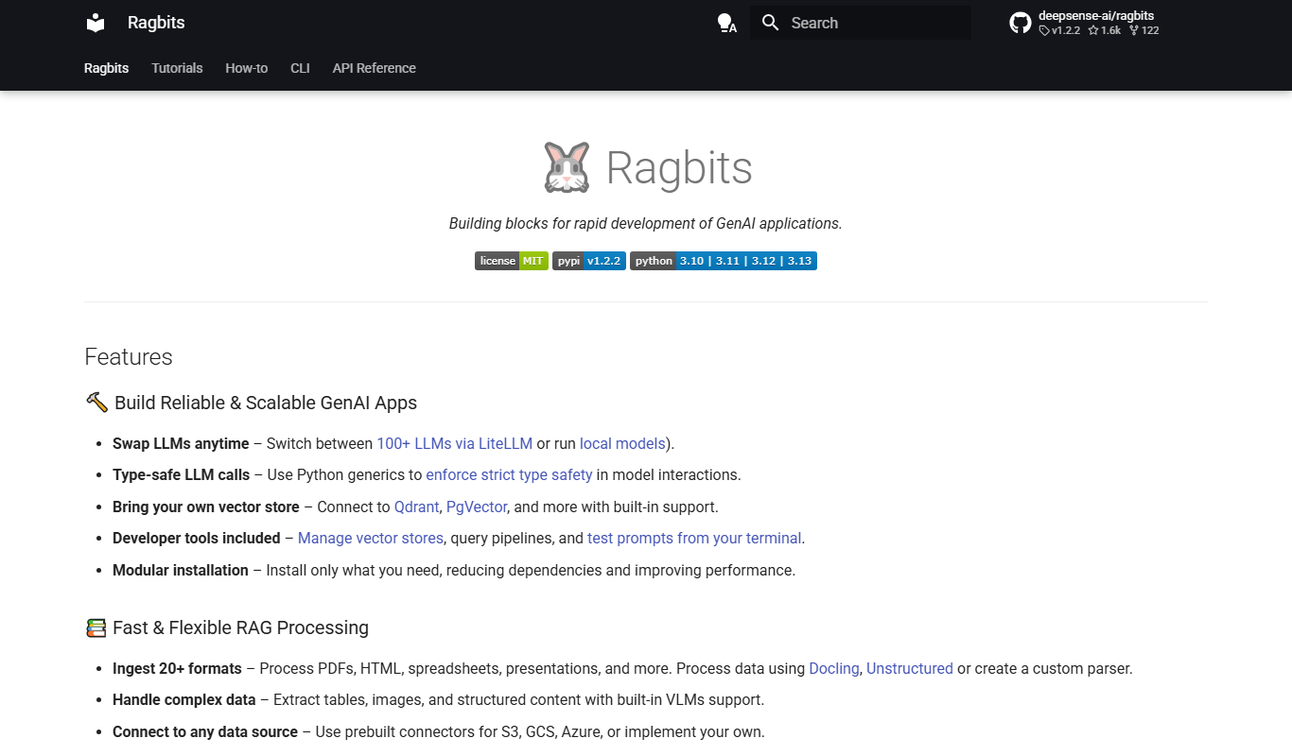
Task: Open the Unstructured link
Action: [x=910, y=668]
